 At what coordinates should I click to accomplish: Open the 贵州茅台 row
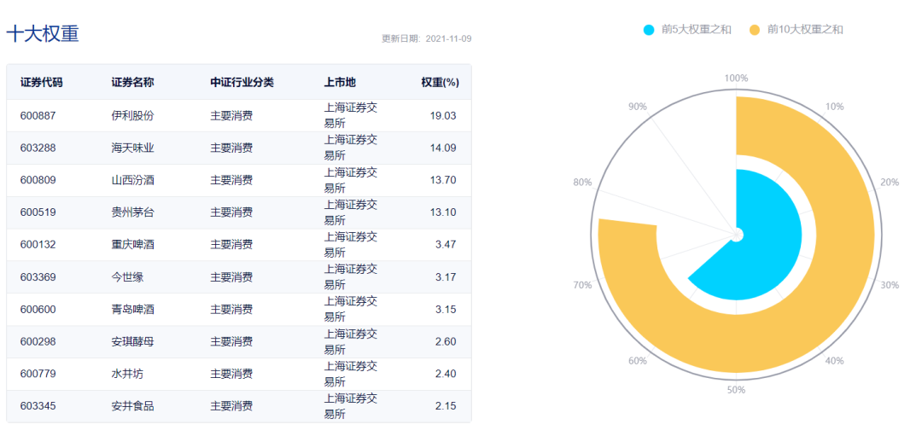pyautogui.click(x=239, y=212)
